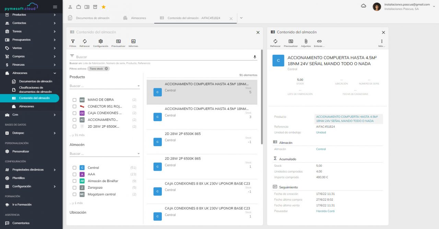Open Más three-dot menu
The width and height of the screenshot is (439, 229).
382,41
